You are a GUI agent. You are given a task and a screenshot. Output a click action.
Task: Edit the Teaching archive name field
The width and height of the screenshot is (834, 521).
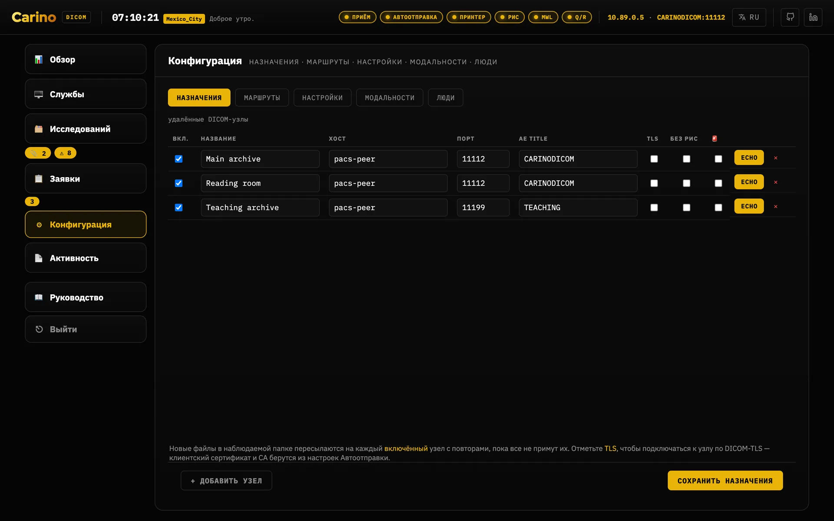(x=260, y=208)
